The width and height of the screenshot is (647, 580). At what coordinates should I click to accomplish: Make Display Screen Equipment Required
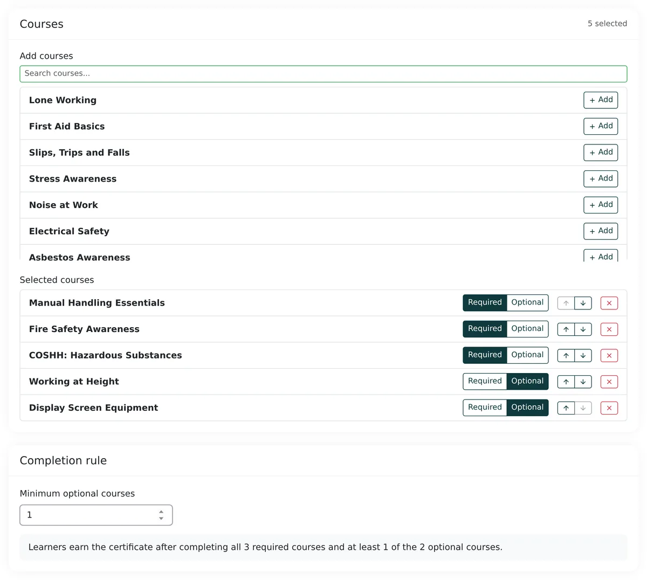[x=485, y=408]
